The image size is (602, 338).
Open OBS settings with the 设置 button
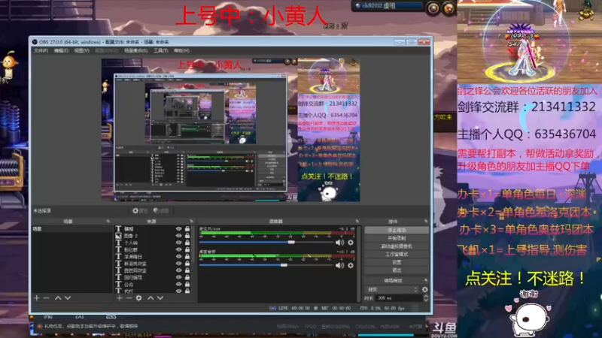(397, 262)
